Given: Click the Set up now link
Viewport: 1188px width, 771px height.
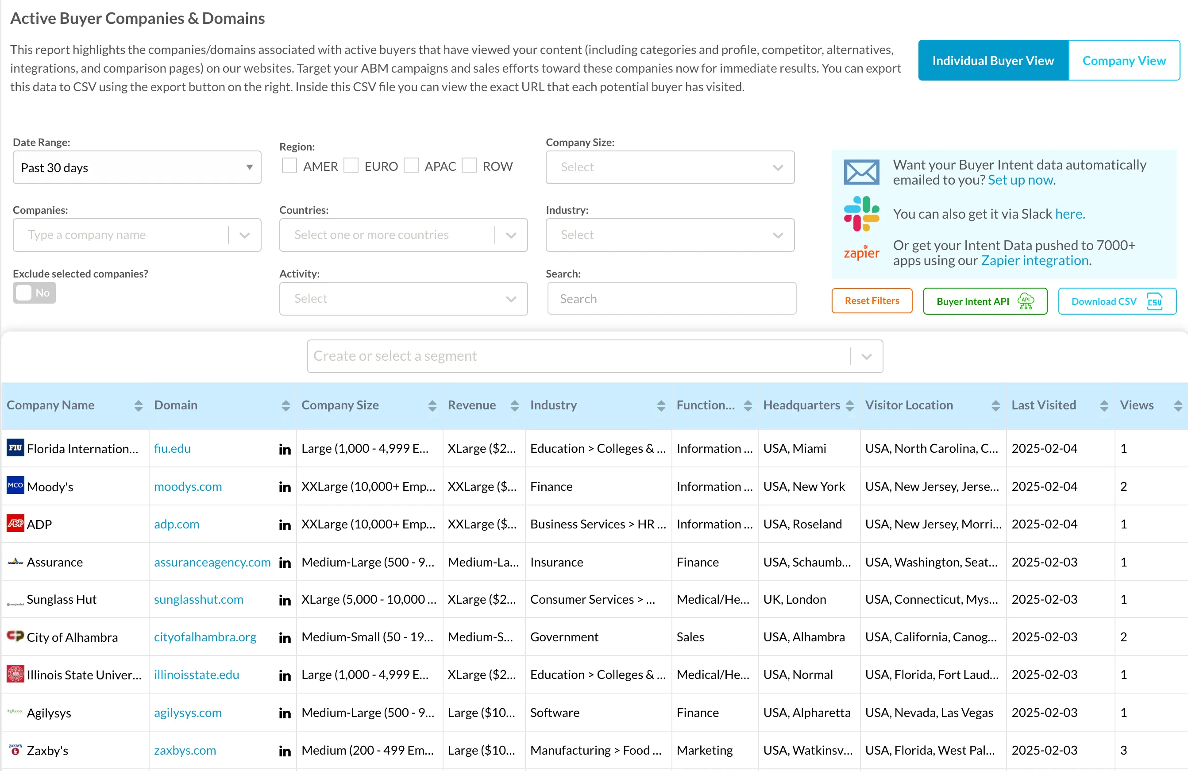Looking at the screenshot, I should [x=1021, y=180].
